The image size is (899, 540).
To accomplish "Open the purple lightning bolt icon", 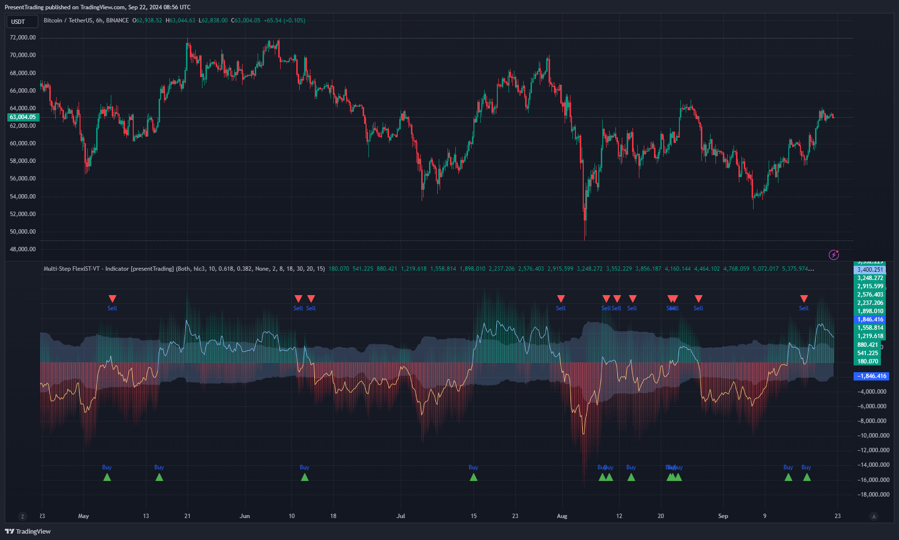I will 834,255.
